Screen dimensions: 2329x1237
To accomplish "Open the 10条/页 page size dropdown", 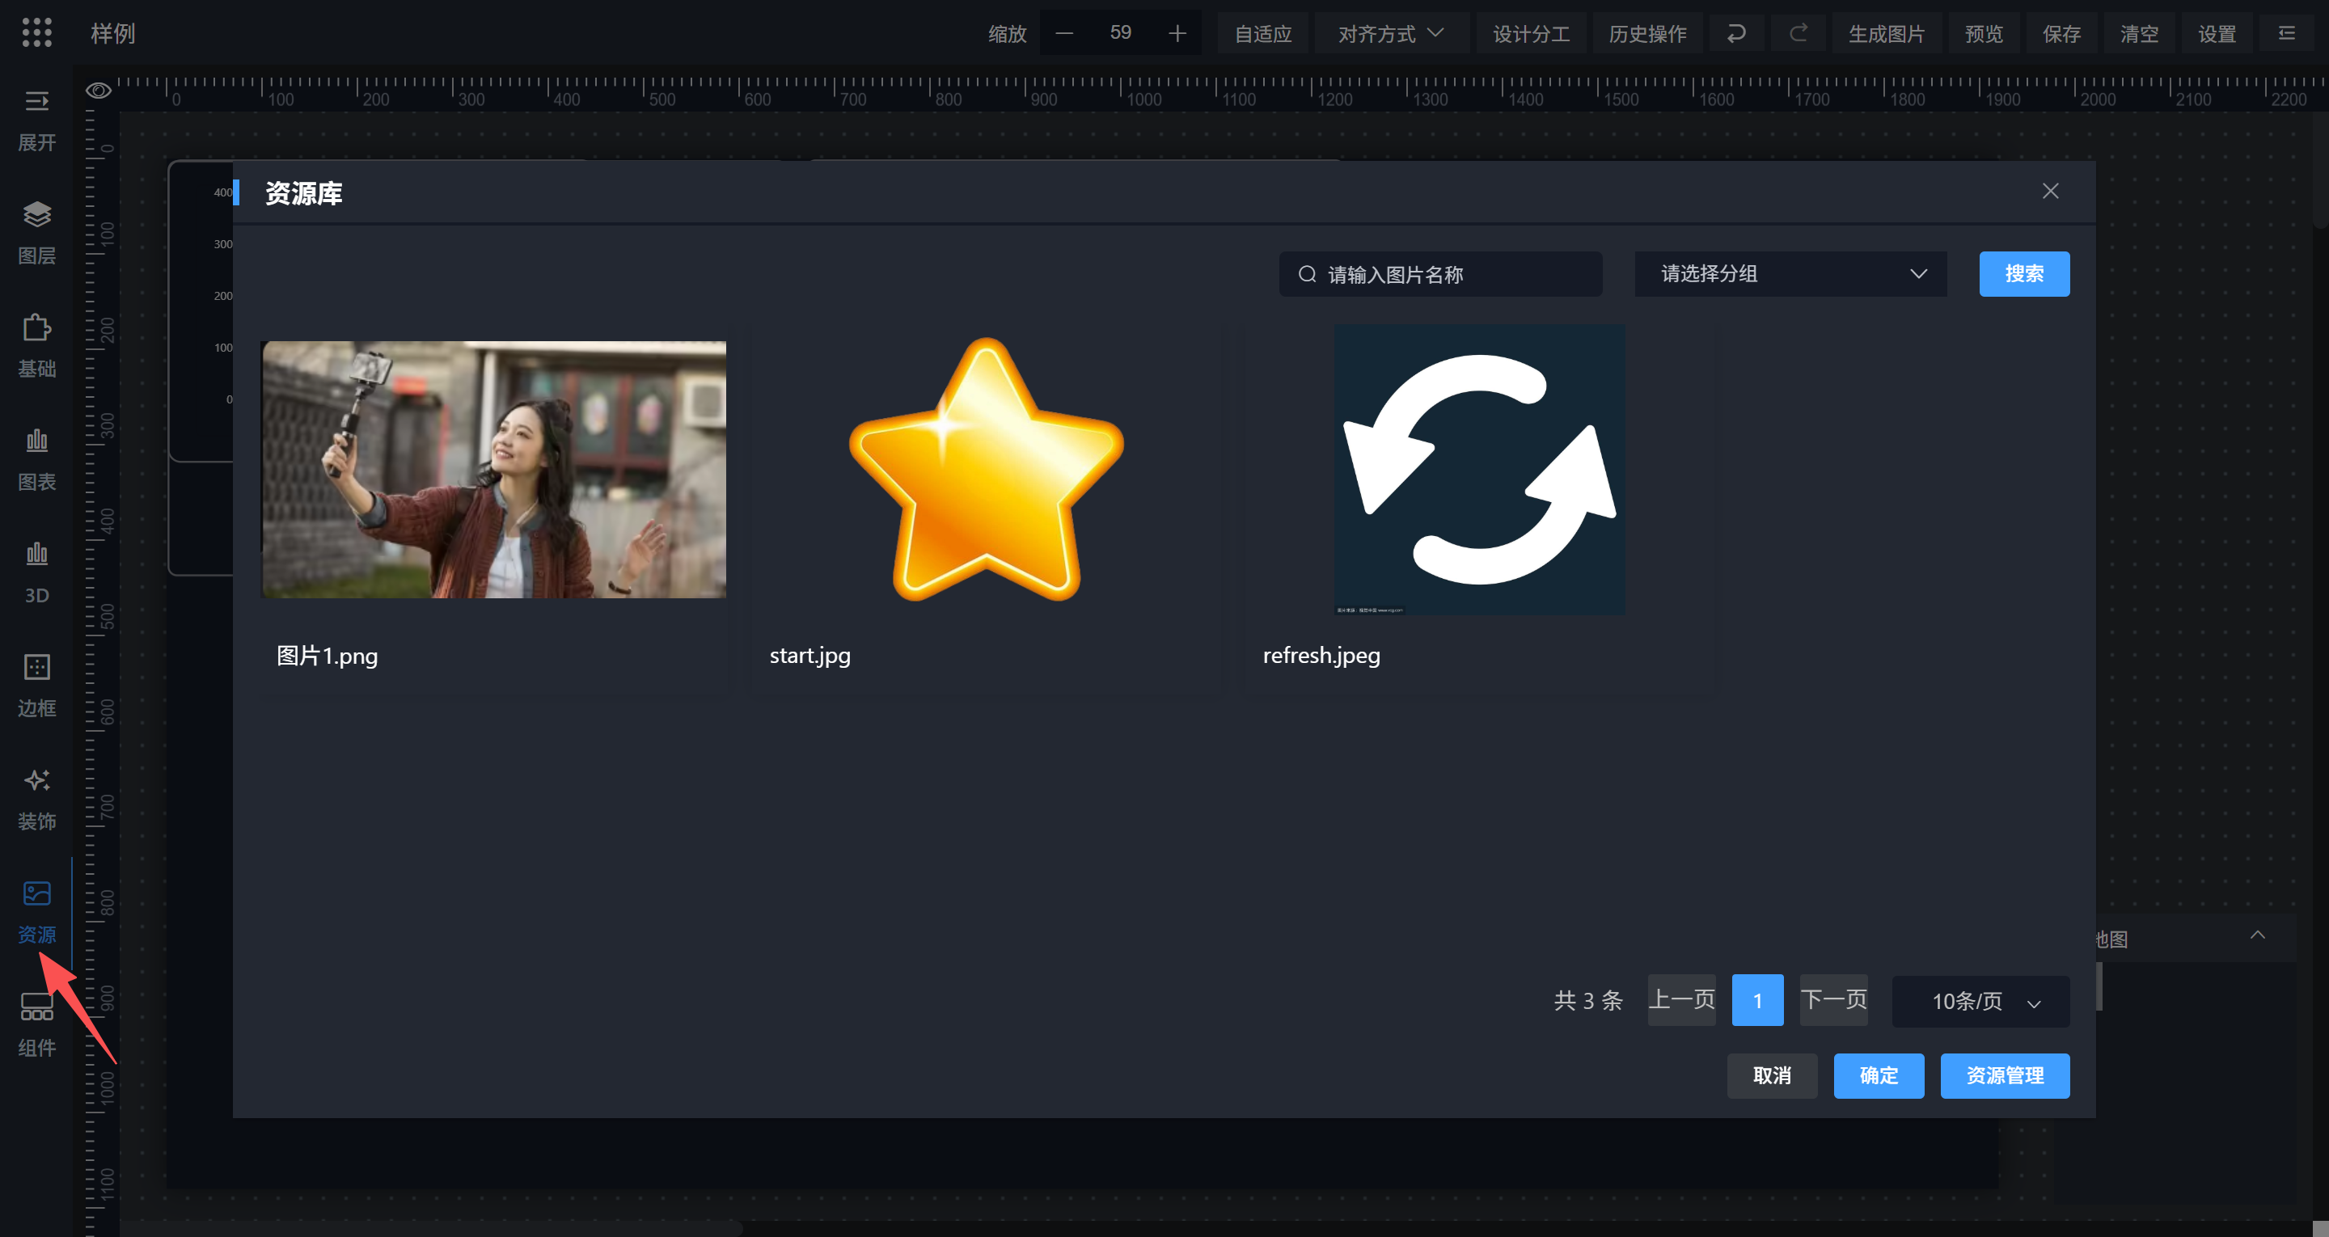I will [1980, 1001].
